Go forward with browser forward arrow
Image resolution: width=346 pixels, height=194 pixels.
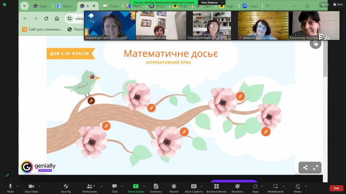pos(35,19)
